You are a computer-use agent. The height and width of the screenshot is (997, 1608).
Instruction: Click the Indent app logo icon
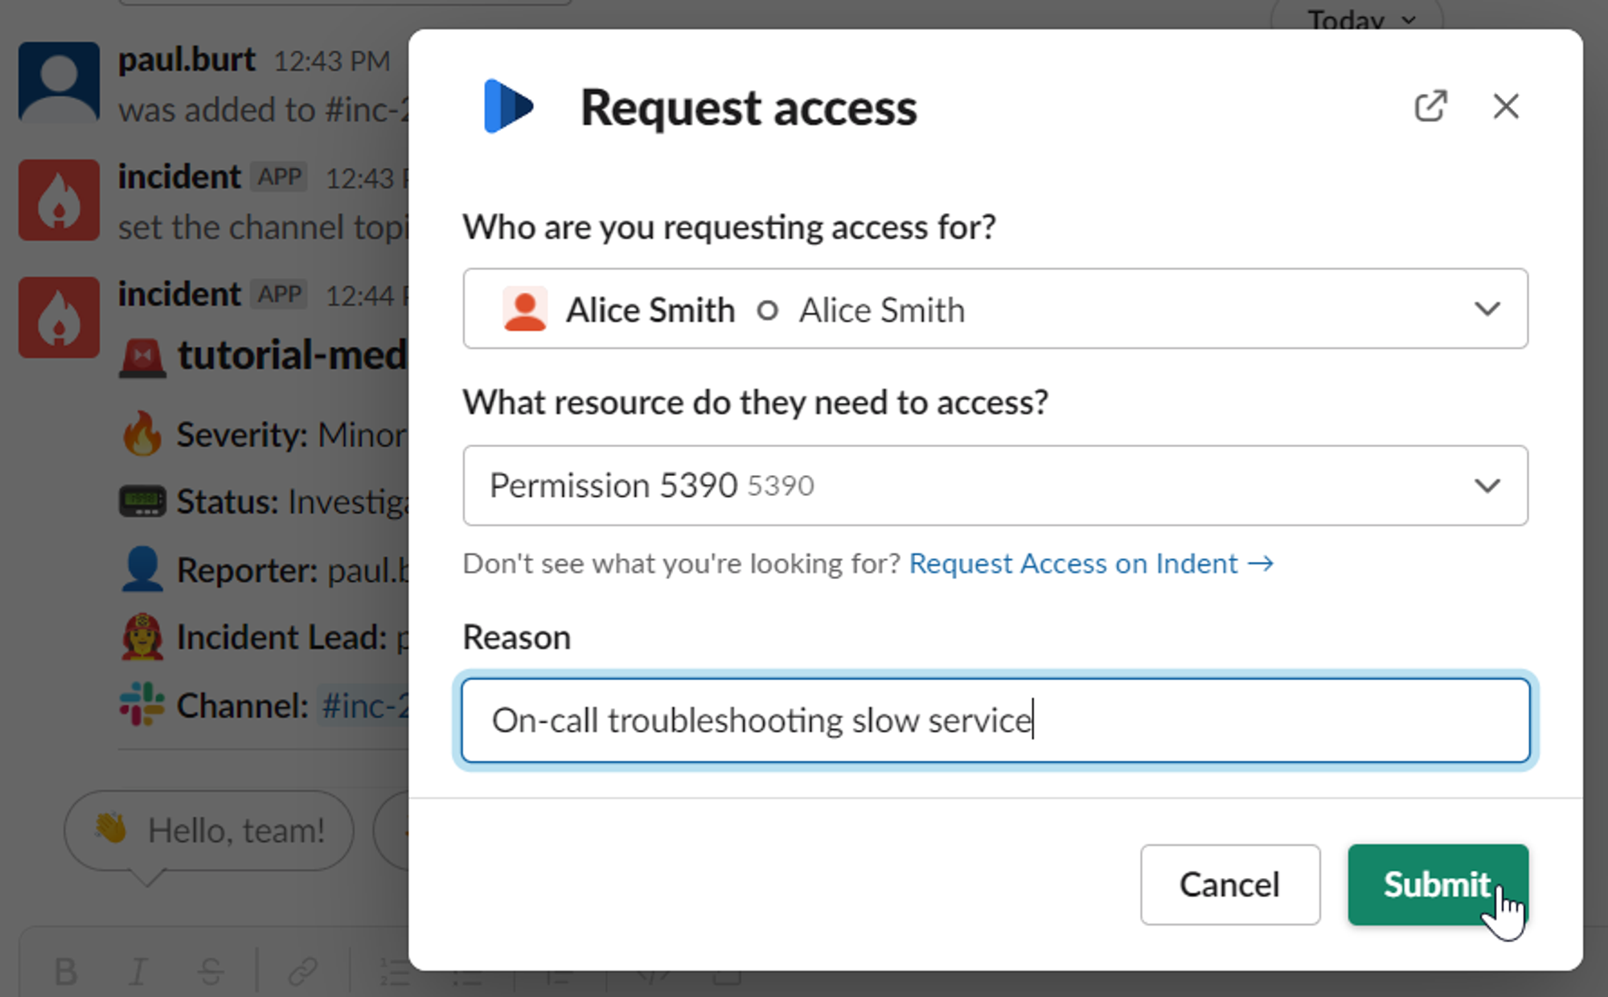pyautogui.click(x=509, y=106)
